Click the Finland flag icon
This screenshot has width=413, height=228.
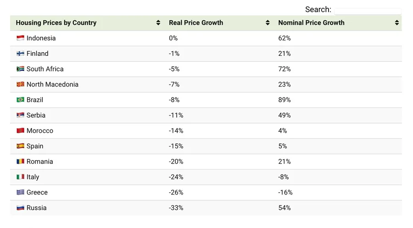click(20, 54)
